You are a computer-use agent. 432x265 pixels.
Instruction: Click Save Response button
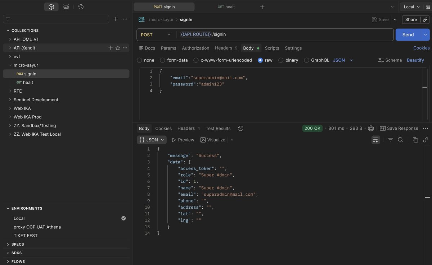(x=399, y=129)
